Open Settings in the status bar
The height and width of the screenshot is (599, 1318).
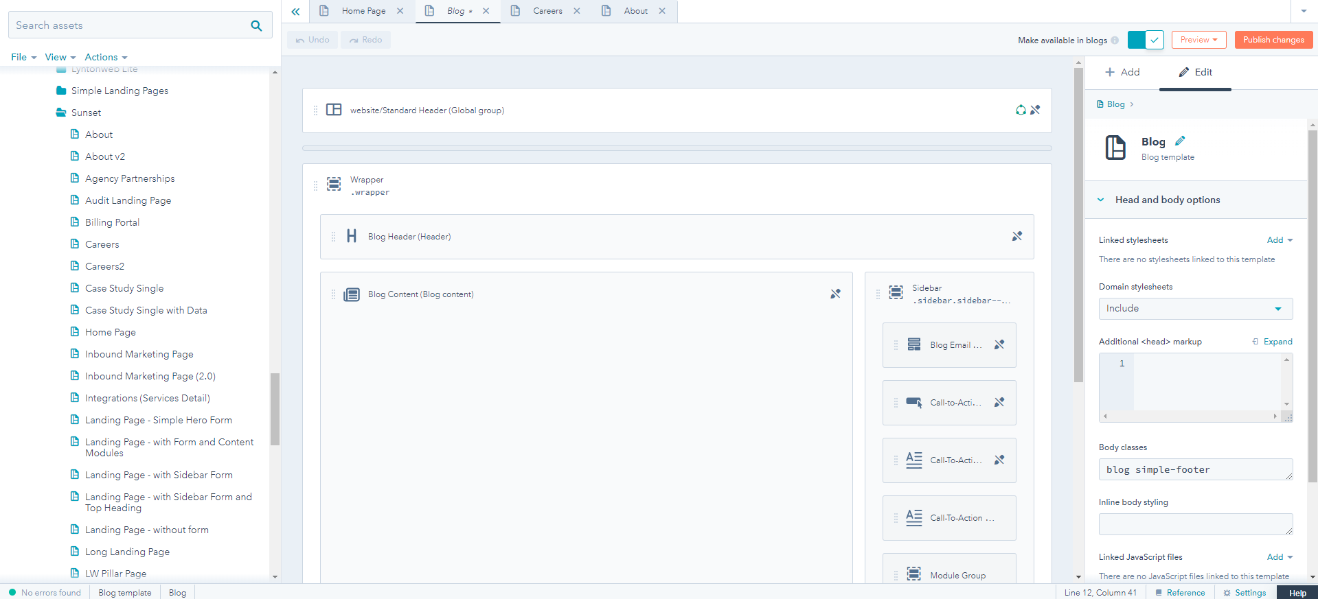[x=1245, y=593]
